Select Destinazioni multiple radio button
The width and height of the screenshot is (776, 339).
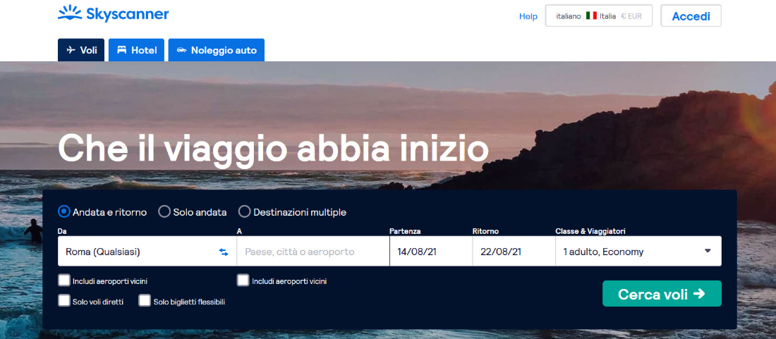coord(245,212)
